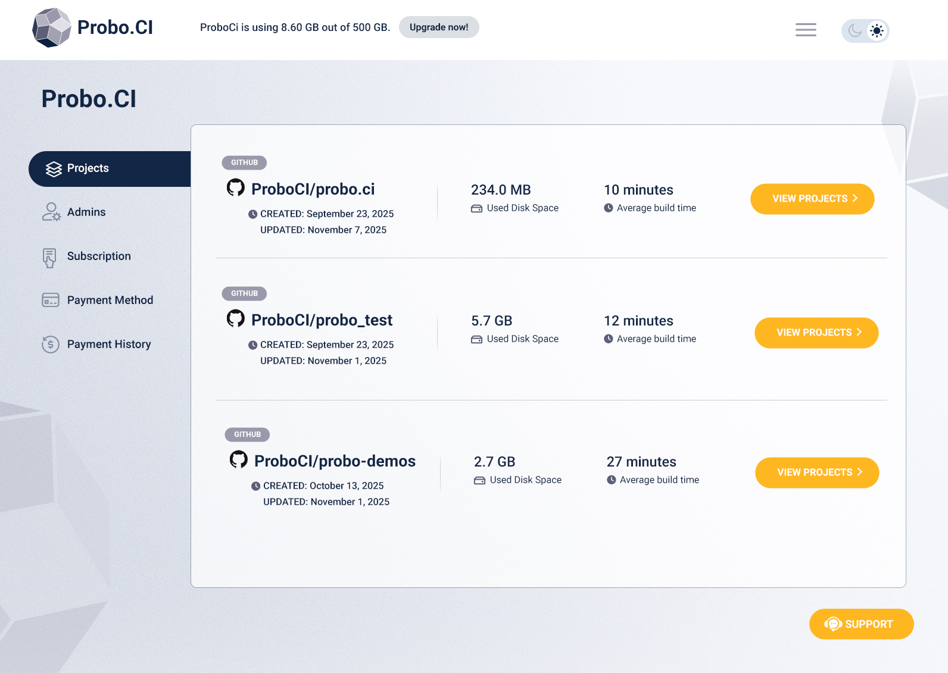Image resolution: width=948 pixels, height=673 pixels.
Task: Open the Payment Method sidebar item
Action: click(x=98, y=300)
